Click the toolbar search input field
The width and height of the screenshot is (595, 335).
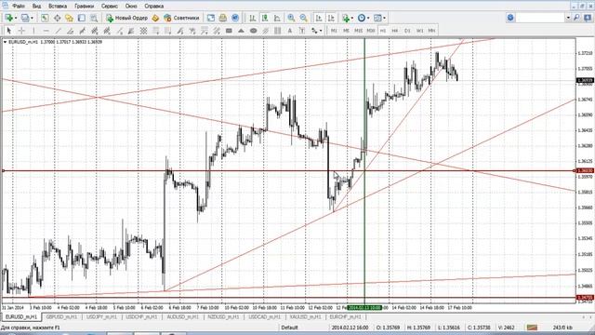point(540,18)
